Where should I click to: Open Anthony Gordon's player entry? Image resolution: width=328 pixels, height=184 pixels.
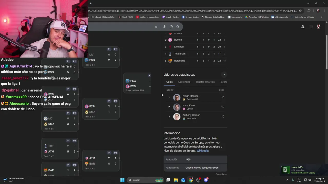pyautogui.click(x=195, y=117)
